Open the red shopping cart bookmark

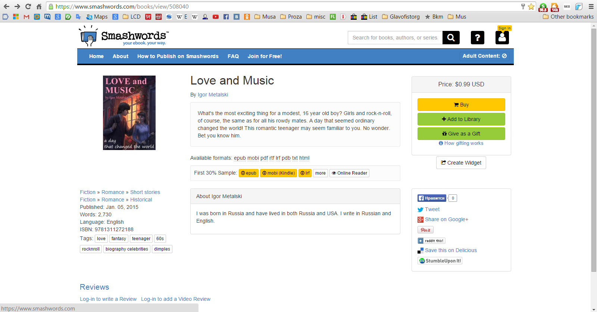tap(148, 17)
